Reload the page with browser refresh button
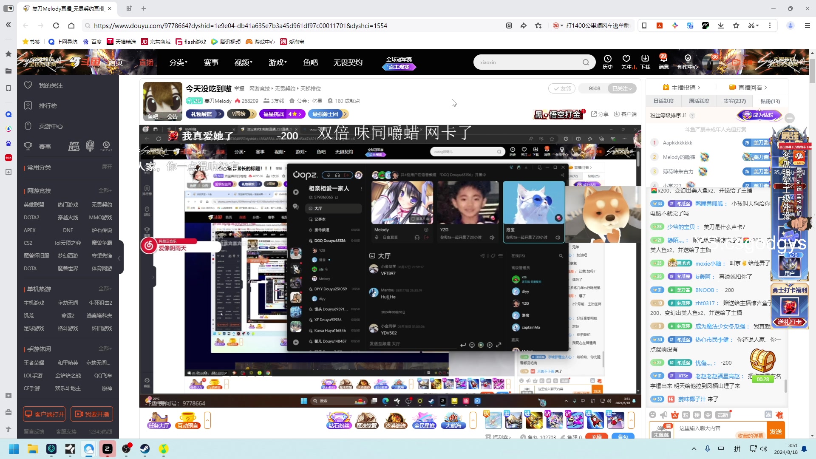The image size is (816, 459). (56, 25)
